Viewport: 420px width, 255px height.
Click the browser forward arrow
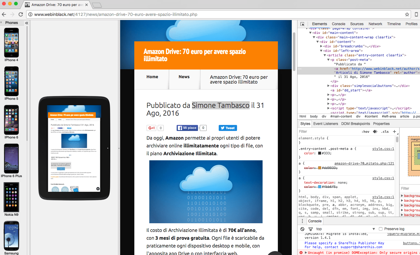click(12, 14)
